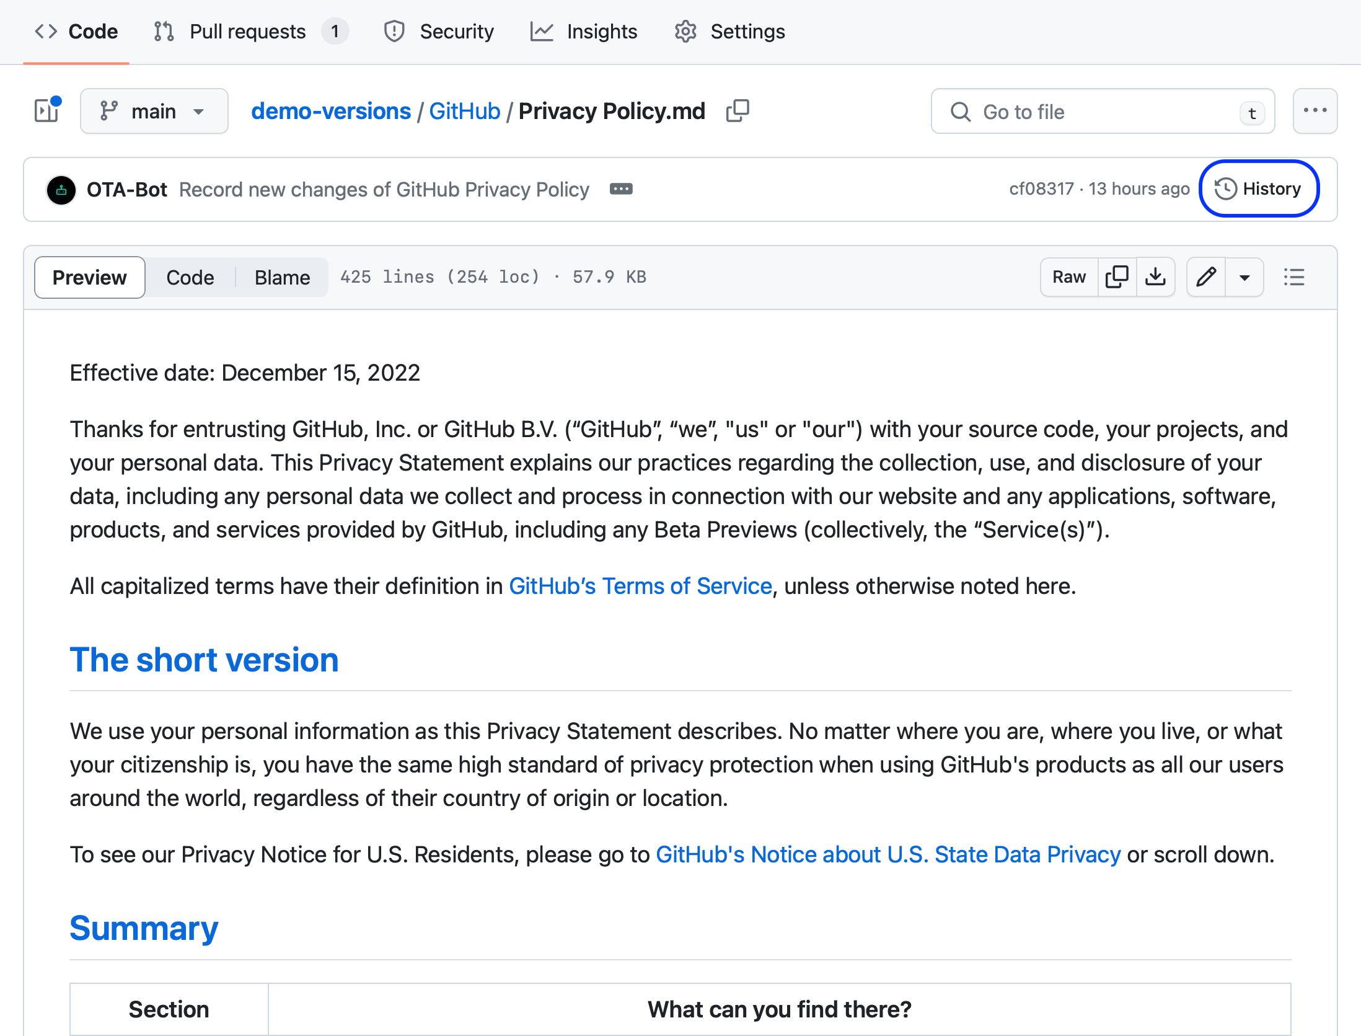Expand the full commit message ellipsis

tap(621, 189)
